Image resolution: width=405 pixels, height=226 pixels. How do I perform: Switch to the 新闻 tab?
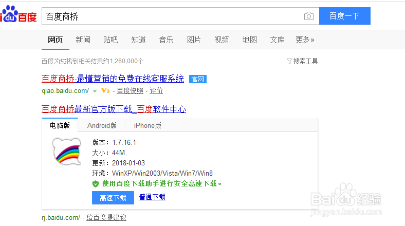tap(83, 40)
